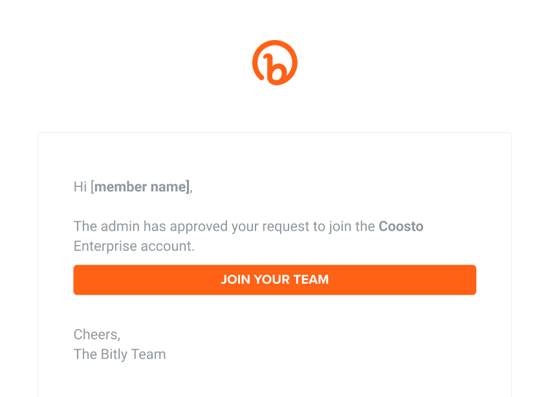The height and width of the screenshot is (397, 544).
Task: Click the logo's inner 'b' shape
Action: [x=277, y=68]
